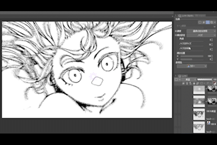Adjust the dot position Y slider

(192, 60)
